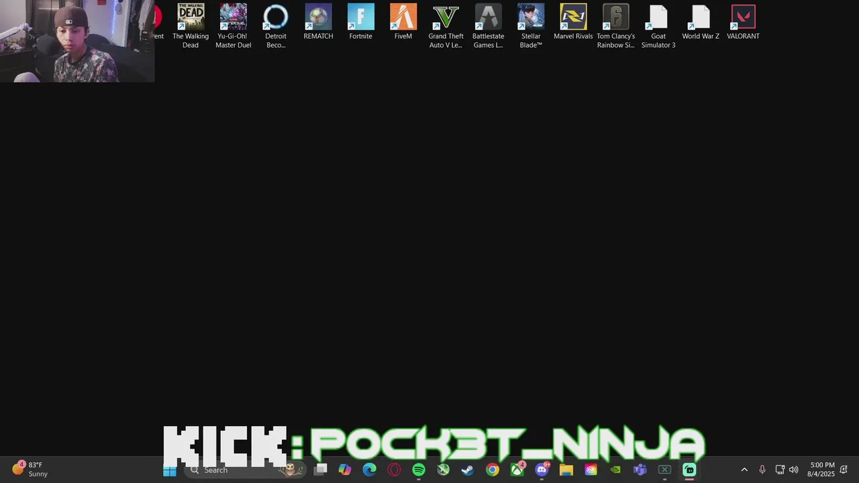Open the Streamlabs icon in taskbar
The image size is (859, 483).
point(689,470)
